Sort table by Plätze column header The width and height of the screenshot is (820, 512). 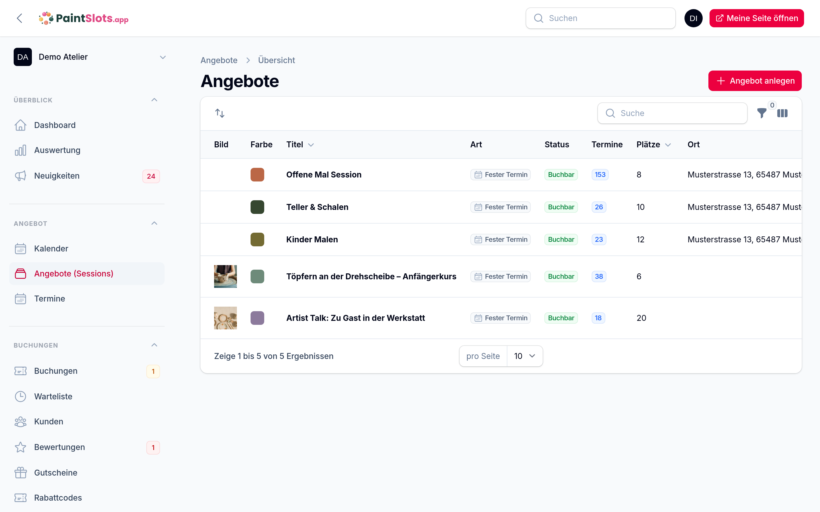[x=654, y=144]
